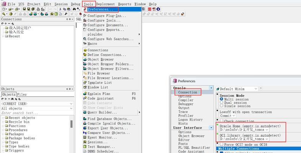
Task: Click the Recycle bin folder
Action: [x=19, y=122]
